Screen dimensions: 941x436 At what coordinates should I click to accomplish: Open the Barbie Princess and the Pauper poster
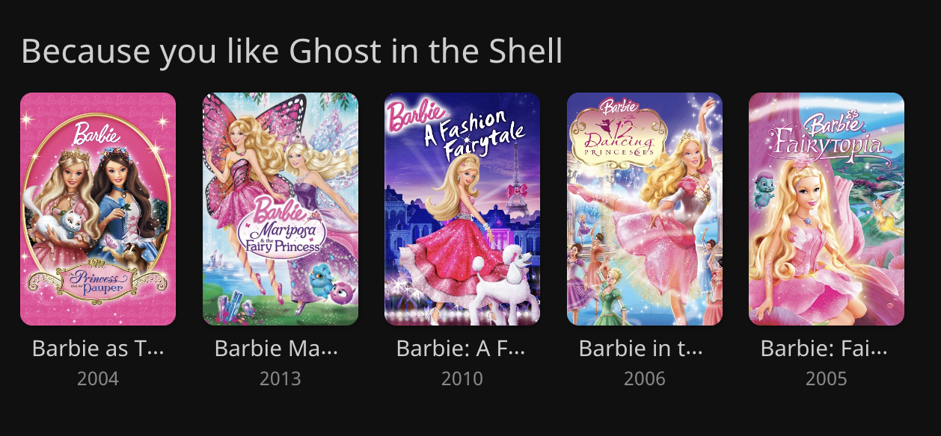point(98,209)
